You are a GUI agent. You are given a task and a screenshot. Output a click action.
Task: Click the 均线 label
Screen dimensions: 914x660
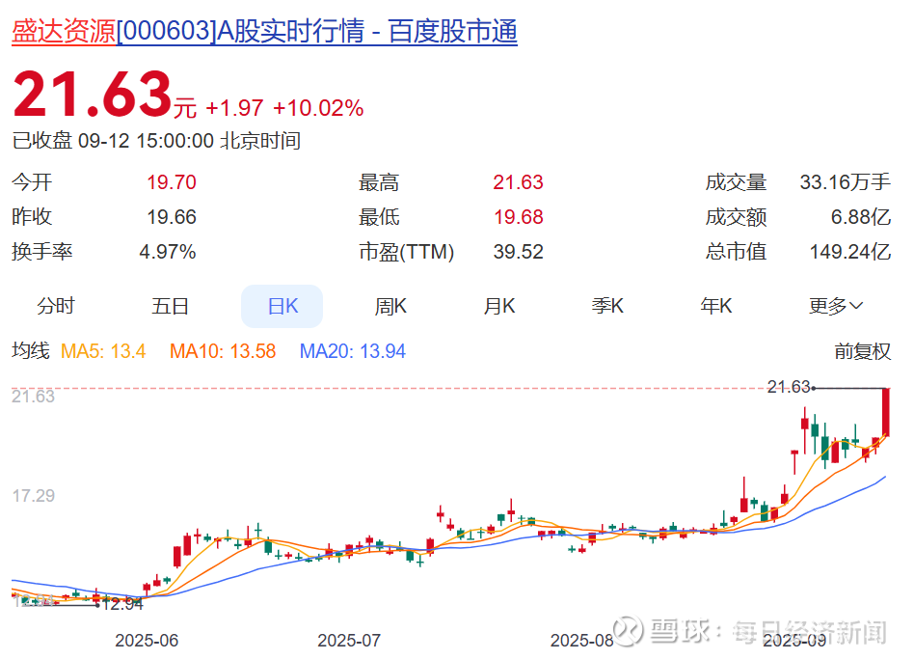pos(31,351)
